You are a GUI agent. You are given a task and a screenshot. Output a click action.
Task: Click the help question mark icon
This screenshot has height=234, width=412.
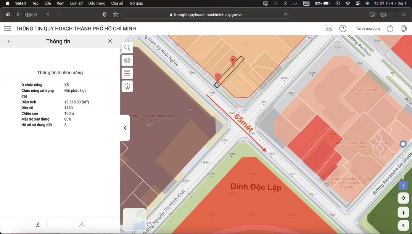point(343,29)
